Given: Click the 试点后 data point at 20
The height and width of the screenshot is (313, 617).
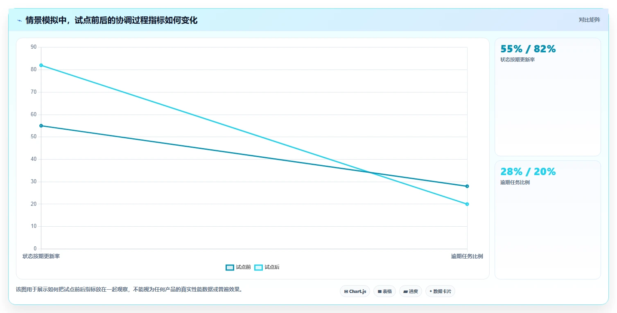Looking at the screenshot, I should click(x=467, y=204).
